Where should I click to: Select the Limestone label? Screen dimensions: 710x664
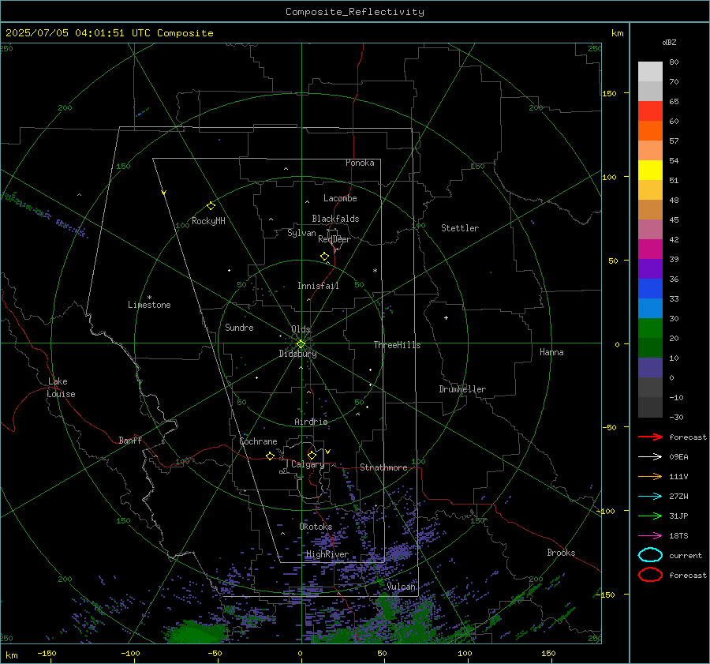click(149, 305)
